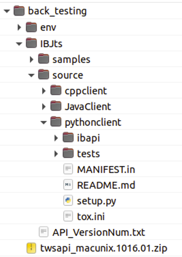Expand the env folder arrow
Screen dimensions: 182x257
pyautogui.click(x=19, y=27)
